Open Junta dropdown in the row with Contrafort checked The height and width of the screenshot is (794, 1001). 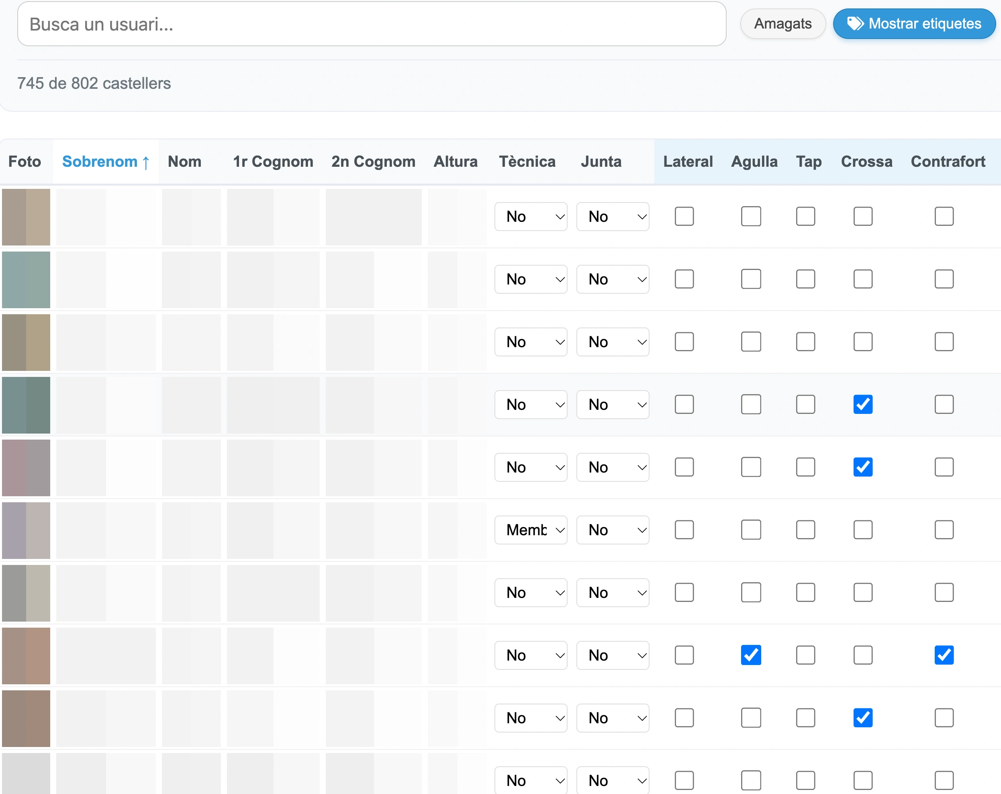tap(613, 655)
